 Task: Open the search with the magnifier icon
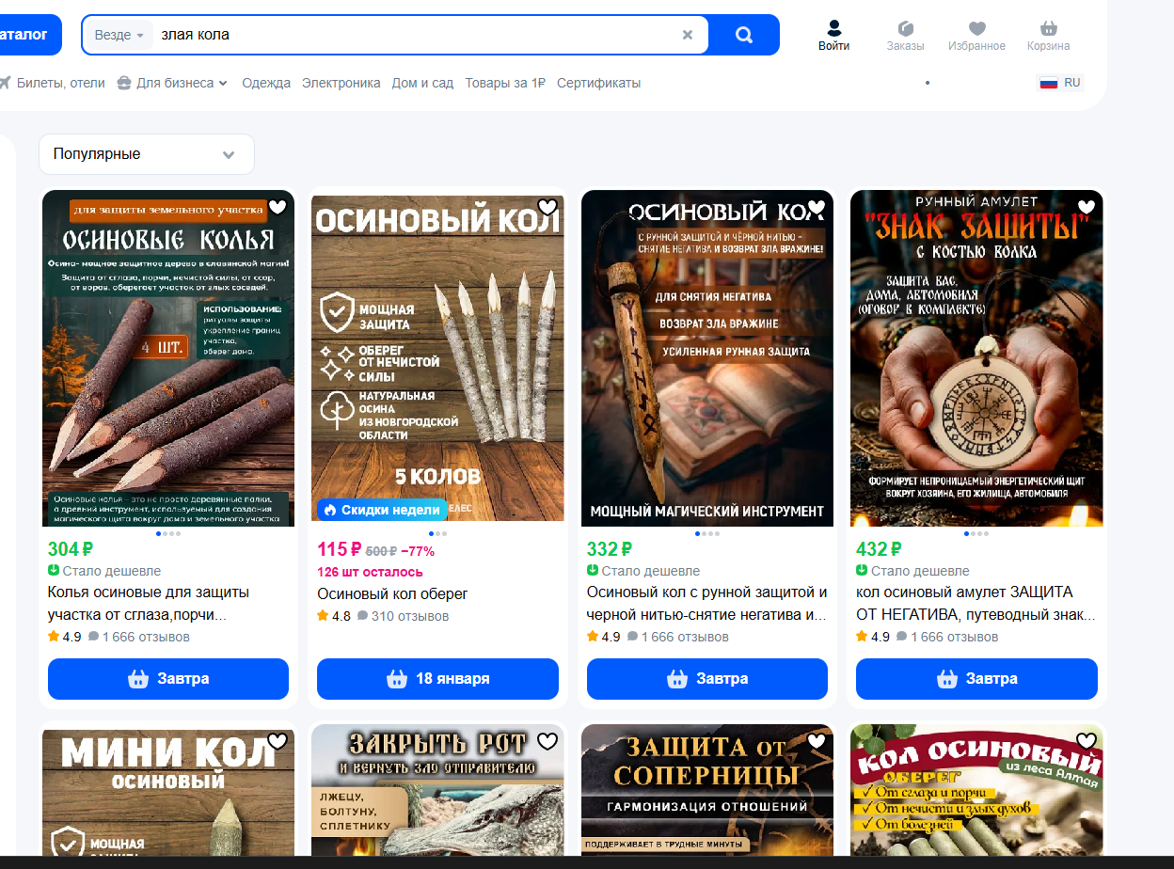743,34
